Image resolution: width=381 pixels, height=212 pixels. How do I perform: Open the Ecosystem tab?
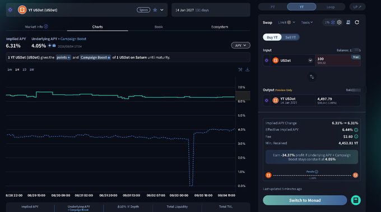point(220,27)
